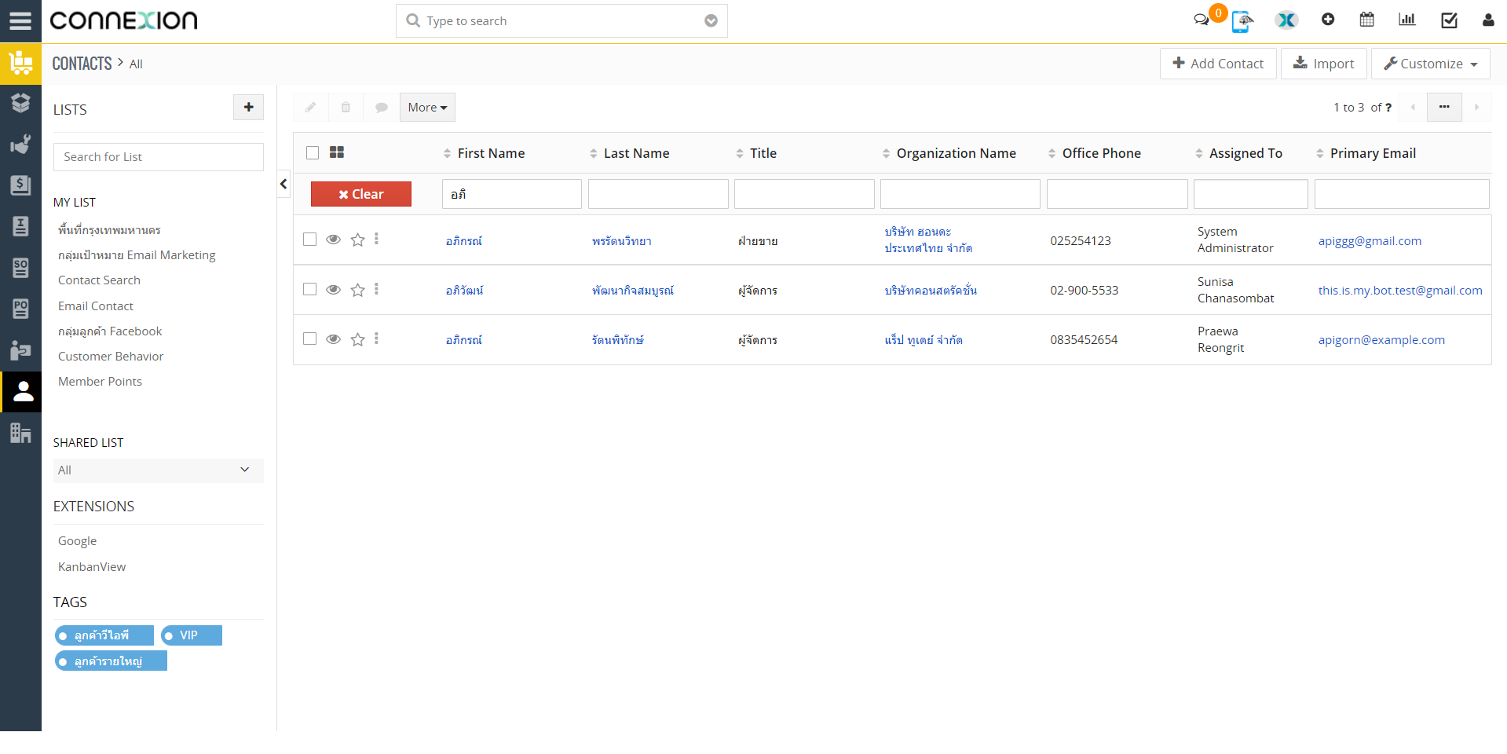Open the Customize dropdown
This screenshot has height=754, width=1507.
(x=1430, y=64)
